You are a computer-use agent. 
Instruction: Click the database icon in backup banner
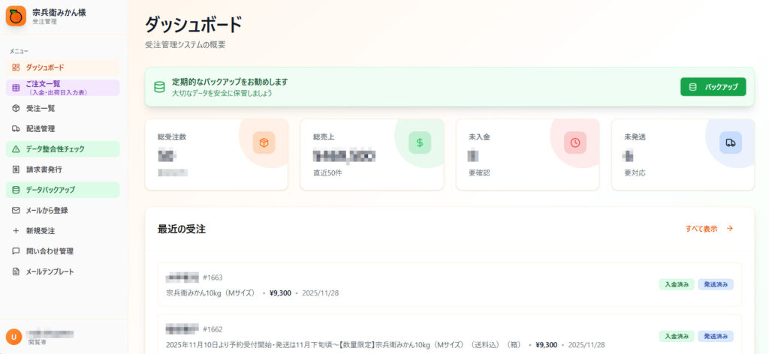coord(159,87)
